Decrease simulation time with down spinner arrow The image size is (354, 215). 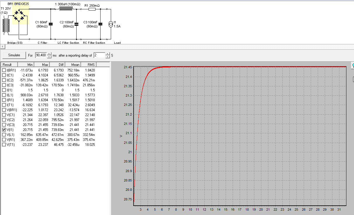pos(49,57)
